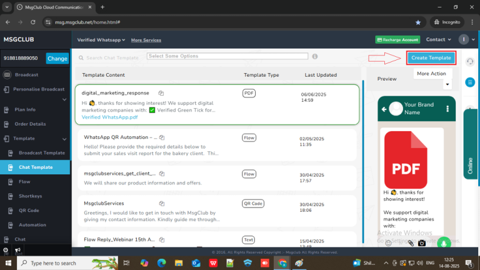The width and height of the screenshot is (480, 270).
Task: Expand the Personalise Broadcast sidebar section
Action: [x=64, y=99]
